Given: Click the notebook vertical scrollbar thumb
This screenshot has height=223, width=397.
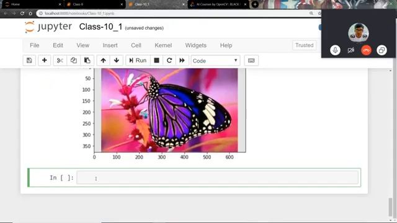Looking at the screenshot, I should (x=391, y=208).
